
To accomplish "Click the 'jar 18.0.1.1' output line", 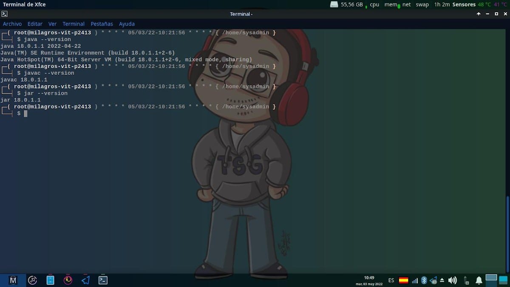I will pos(20,100).
